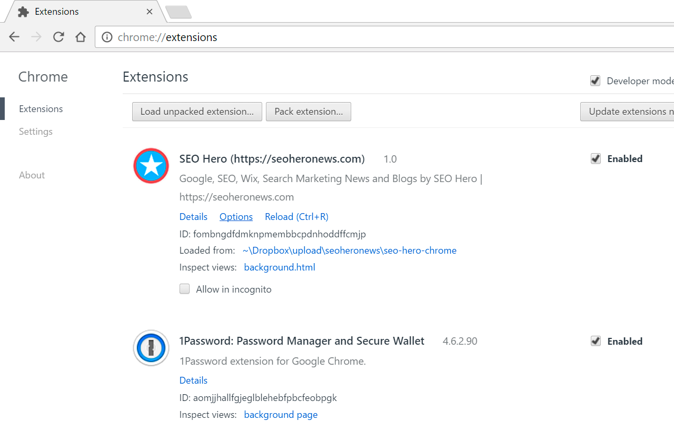This screenshot has height=421, width=674.
Task: Click the SEO Hero extension title
Action: pos(272,159)
